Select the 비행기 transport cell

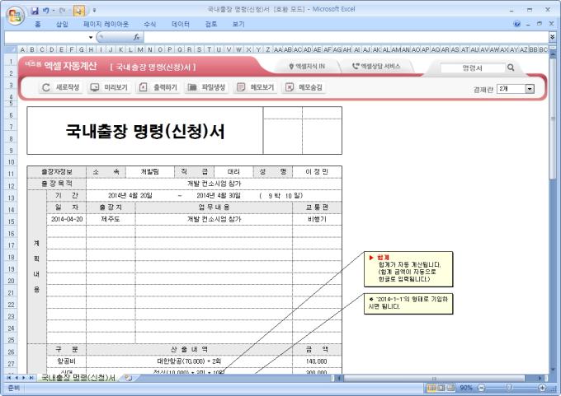click(317, 219)
